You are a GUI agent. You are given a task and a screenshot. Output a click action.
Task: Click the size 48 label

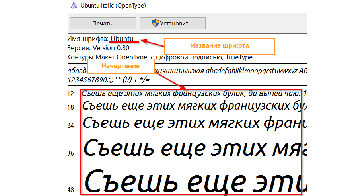(71, 188)
